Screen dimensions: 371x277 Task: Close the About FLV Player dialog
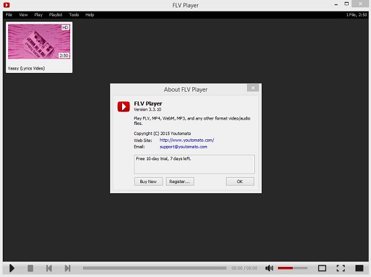coord(253,88)
